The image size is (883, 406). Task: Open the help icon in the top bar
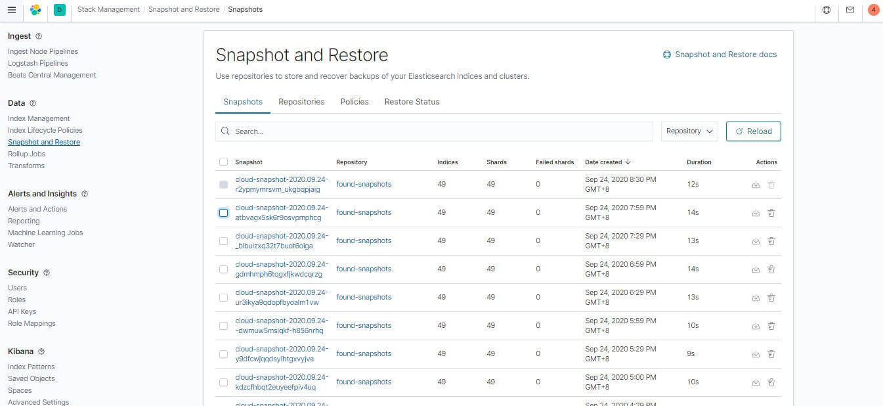click(827, 9)
